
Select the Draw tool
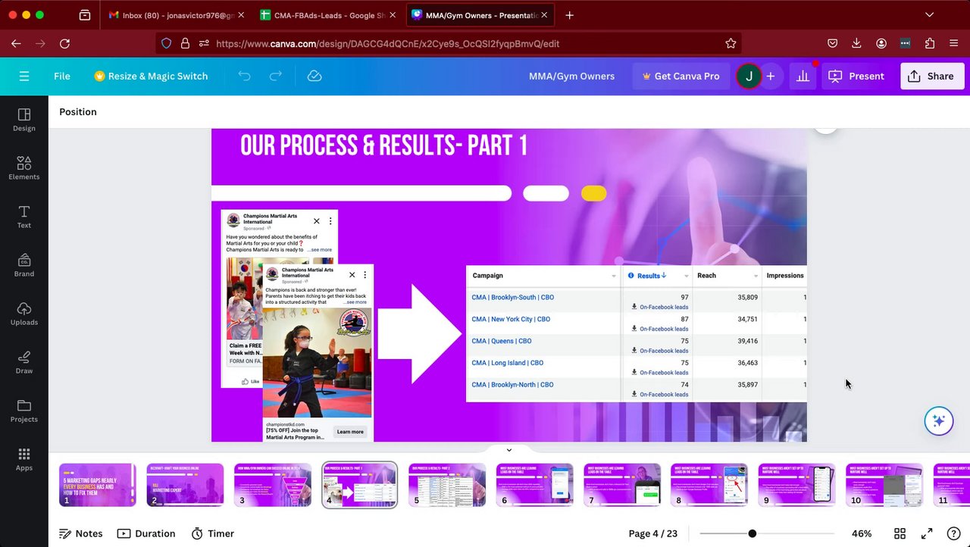pos(24,362)
